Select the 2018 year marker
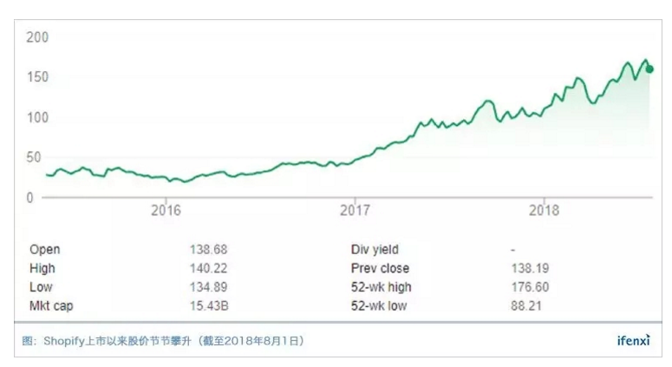 click(544, 210)
